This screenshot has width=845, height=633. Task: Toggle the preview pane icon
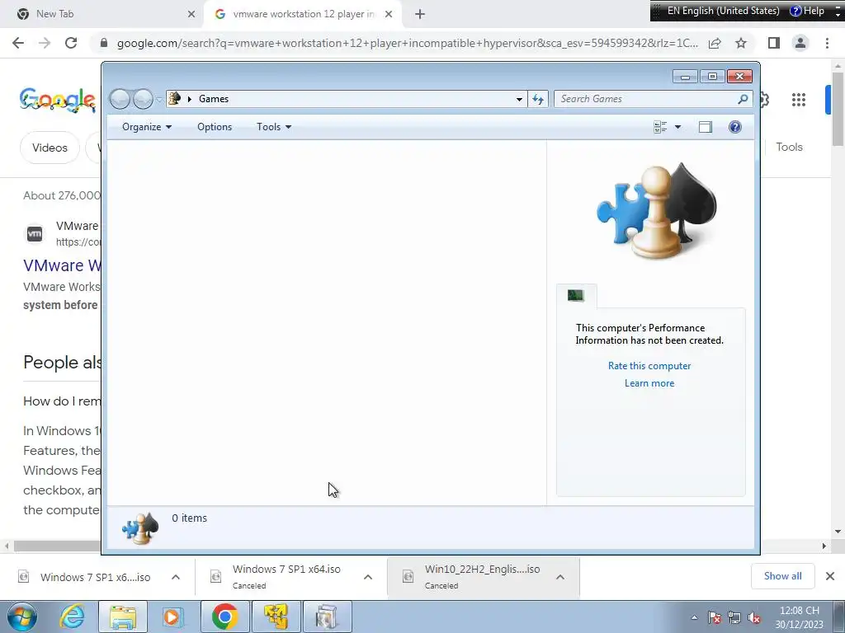[x=706, y=127]
